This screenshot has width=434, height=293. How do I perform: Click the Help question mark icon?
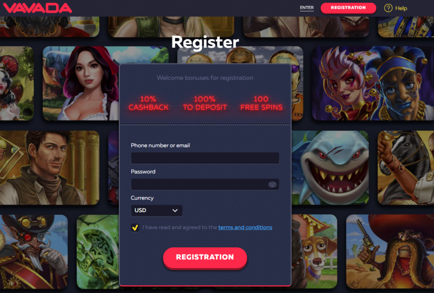click(388, 8)
